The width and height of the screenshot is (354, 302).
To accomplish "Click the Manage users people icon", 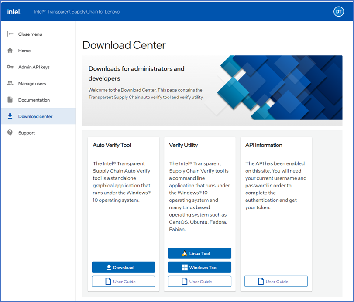I will (x=10, y=83).
